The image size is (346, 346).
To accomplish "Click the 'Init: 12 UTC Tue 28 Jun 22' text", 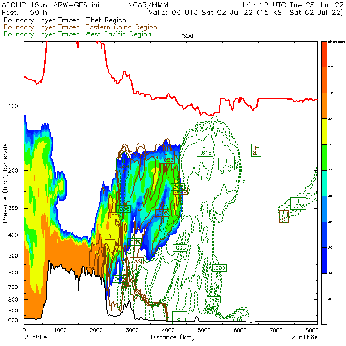I will tap(293, 5).
